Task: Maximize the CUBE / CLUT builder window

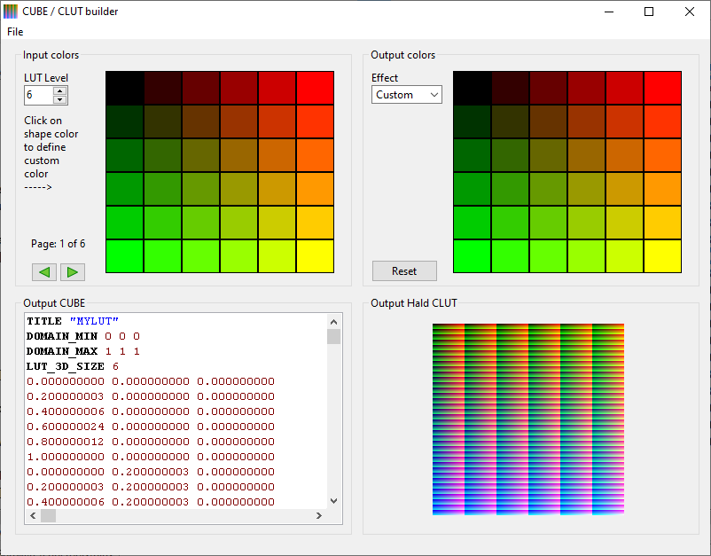Action: tap(649, 12)
